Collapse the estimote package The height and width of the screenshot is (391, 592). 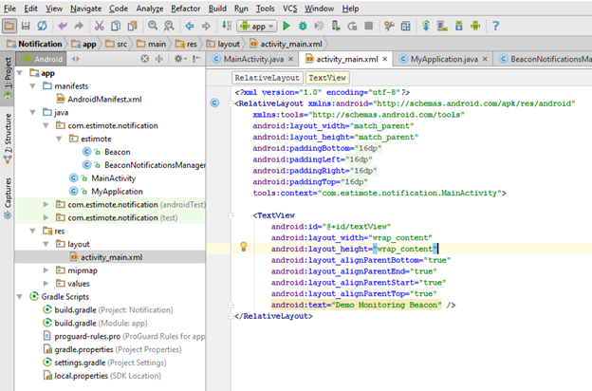coord(59,139)
